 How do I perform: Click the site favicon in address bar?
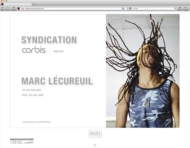(x=19, y=8)
